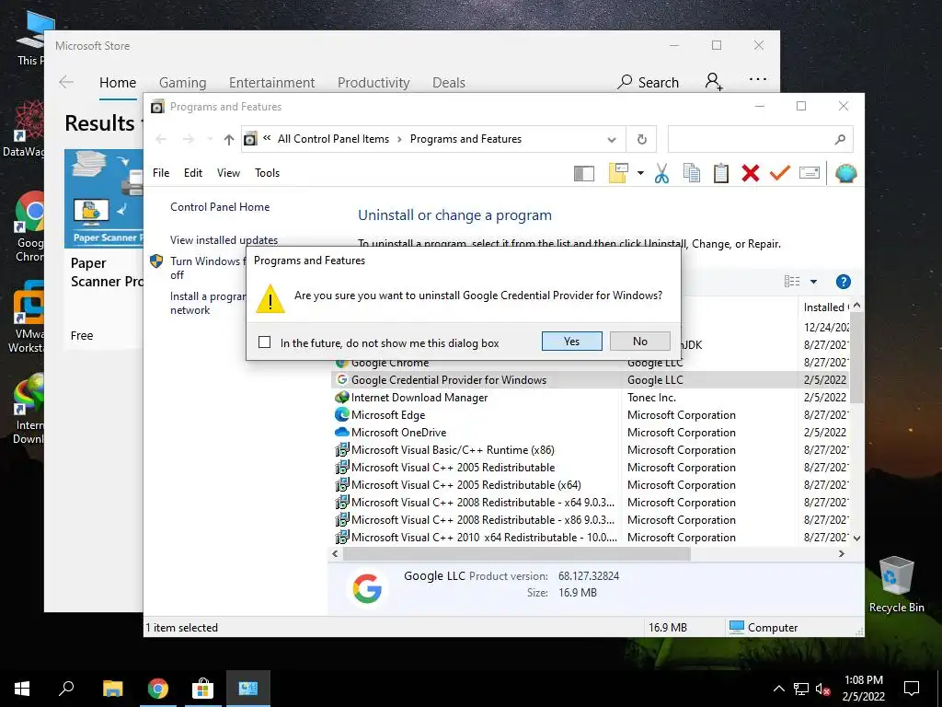The height and width of the screenshot is (707, 942).
Task: Expand the address bar history dropdown
Action: click(612, 140)
